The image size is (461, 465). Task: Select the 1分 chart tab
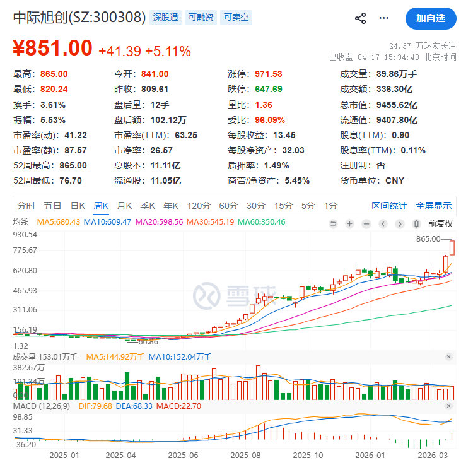[330, 206]
